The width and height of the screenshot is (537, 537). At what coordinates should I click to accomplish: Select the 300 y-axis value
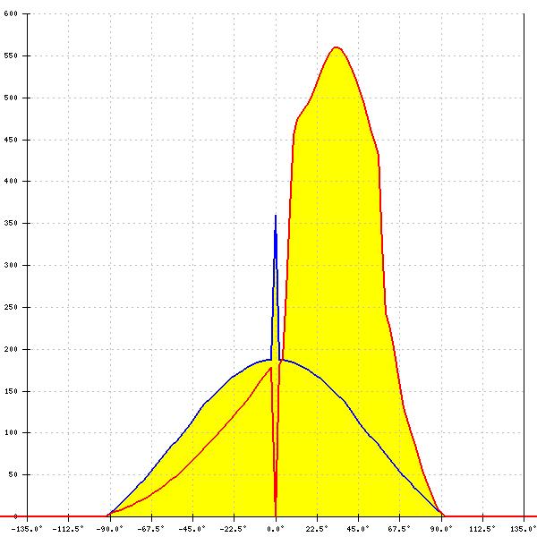point(11,265)
